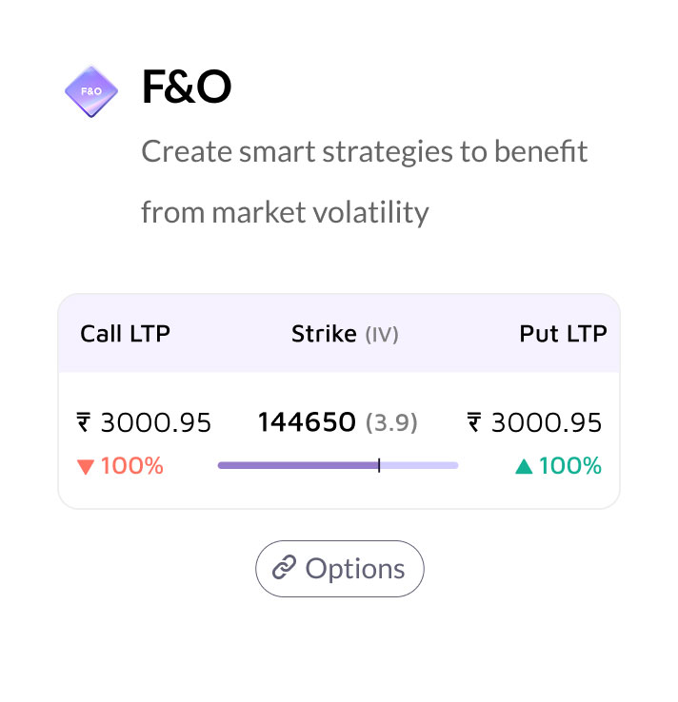Select the Strike column header
Viewport: 678px width, 702px height.
click(x=324, y=334)
